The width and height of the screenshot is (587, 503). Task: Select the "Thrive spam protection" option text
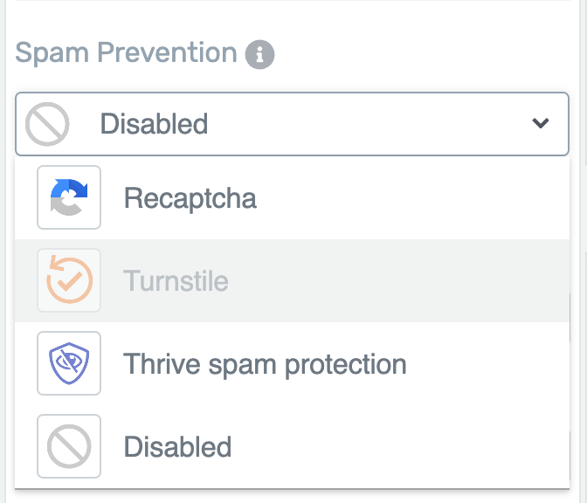tap(265, 364)
